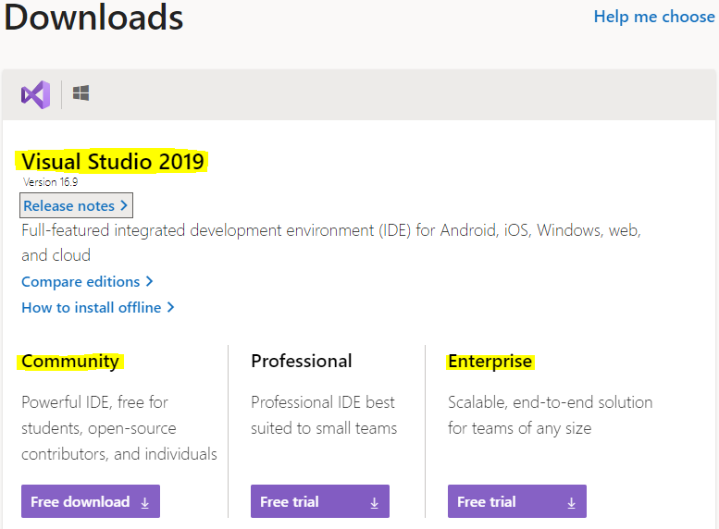The height and width of the screenshot is (529, 719).
Task: Open Compare editions link
Action: tap(87, 281)
